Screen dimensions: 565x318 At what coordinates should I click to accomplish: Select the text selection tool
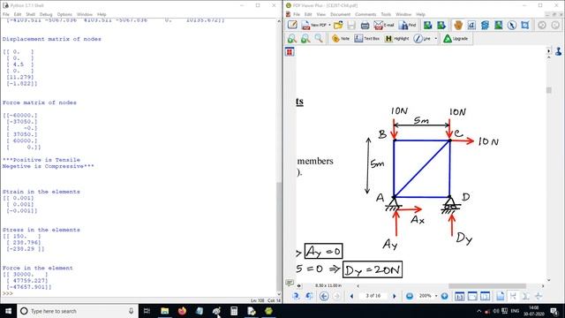(471, 25)
